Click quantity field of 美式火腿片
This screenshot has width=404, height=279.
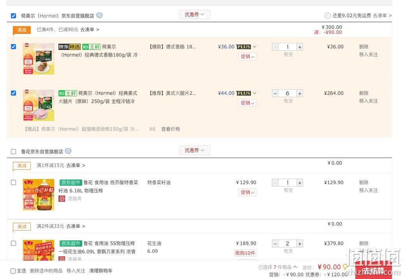click(288, 93)
